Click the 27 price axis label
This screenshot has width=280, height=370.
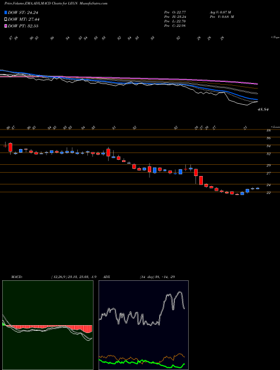point(268,173)
